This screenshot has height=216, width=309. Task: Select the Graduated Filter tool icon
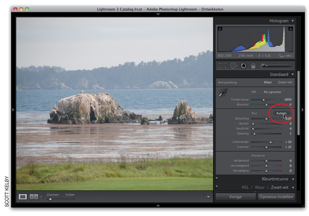tap(253, 66)
